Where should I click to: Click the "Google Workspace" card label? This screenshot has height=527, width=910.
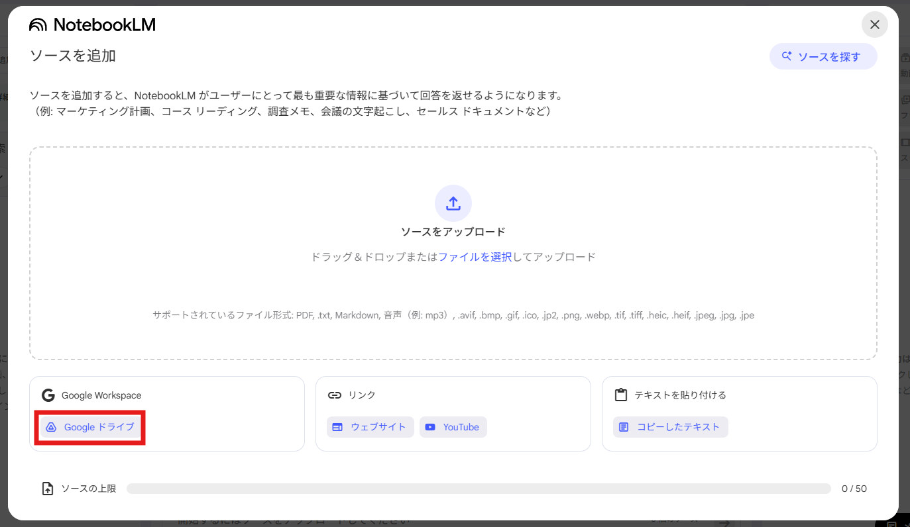pos(101,395)
